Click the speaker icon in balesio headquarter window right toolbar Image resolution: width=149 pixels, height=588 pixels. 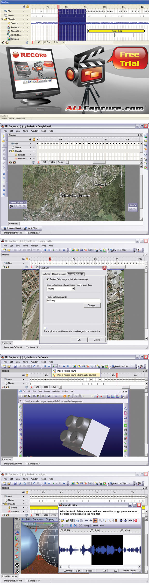(x=146, y=154)
